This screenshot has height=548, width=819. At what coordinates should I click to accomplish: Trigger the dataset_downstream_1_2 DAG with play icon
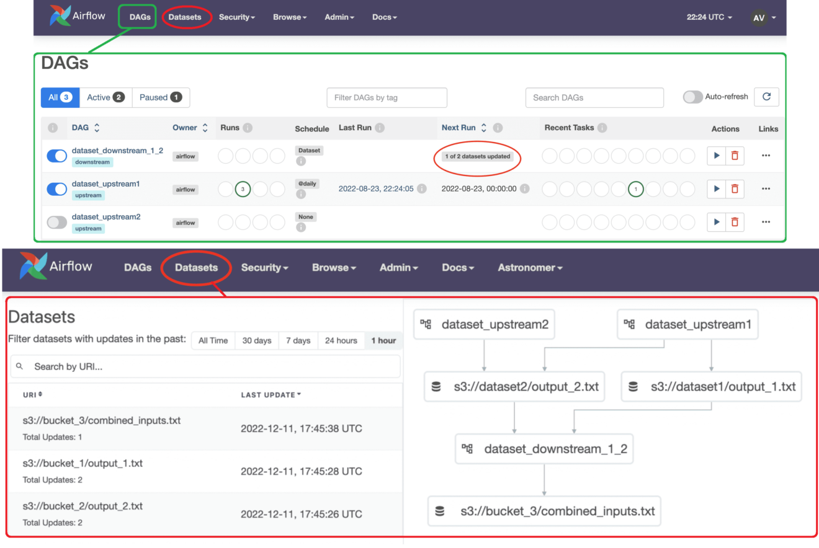tap(717, 156)
